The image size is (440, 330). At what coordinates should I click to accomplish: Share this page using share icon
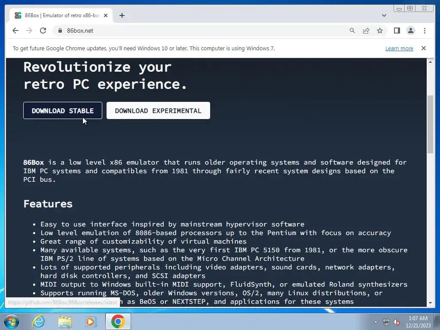pyautogui.click(x=366, y=31)
